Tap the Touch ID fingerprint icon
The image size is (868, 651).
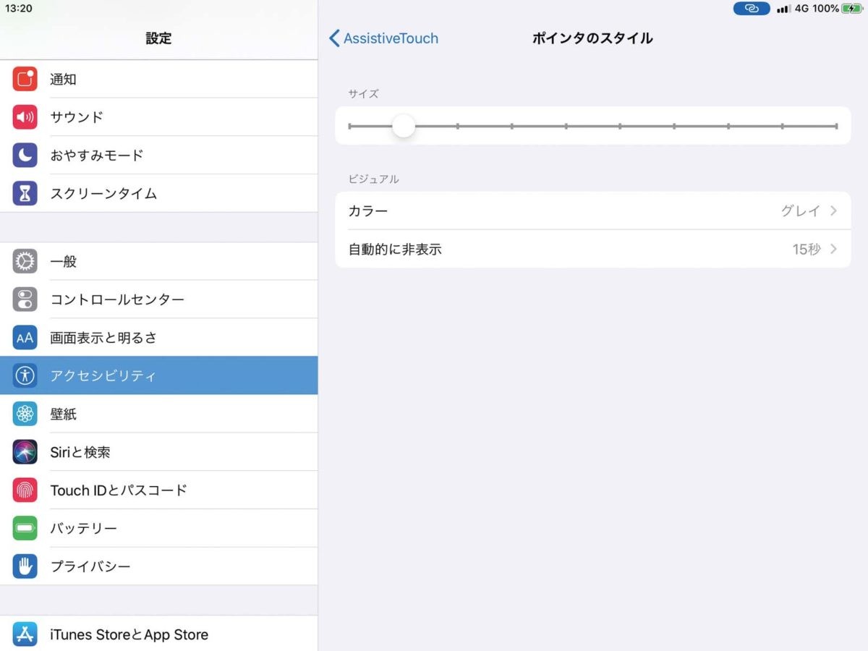(x=25, y=490)
